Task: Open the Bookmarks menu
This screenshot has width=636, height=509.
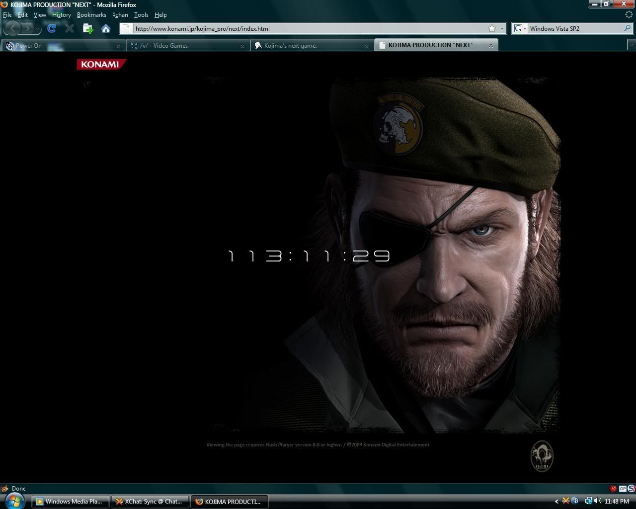Action: point(91,15)
